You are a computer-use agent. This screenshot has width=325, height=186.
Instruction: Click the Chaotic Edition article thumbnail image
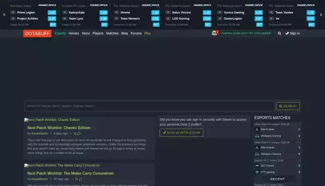(x=52, y=120)
